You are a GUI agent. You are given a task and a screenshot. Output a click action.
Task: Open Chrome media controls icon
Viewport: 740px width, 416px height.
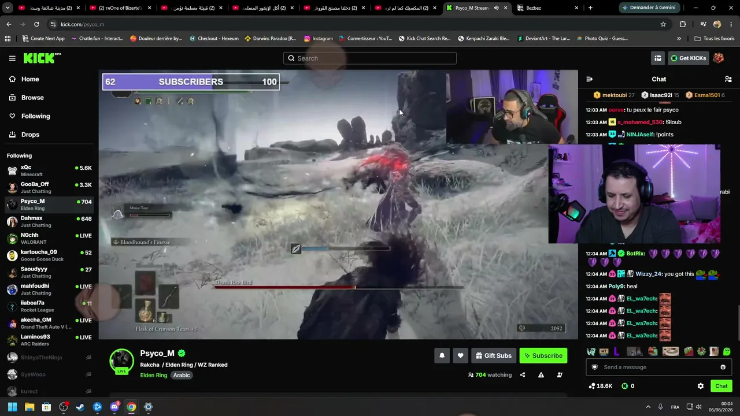(x=703, y=24)
